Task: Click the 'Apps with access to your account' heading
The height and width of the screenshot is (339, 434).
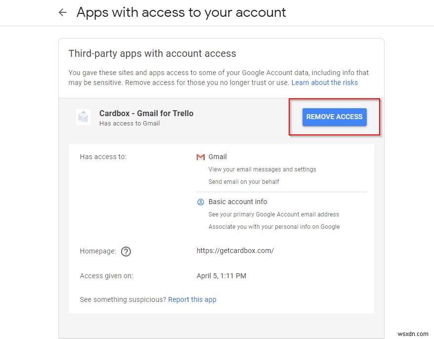Action: pos(181,12)
